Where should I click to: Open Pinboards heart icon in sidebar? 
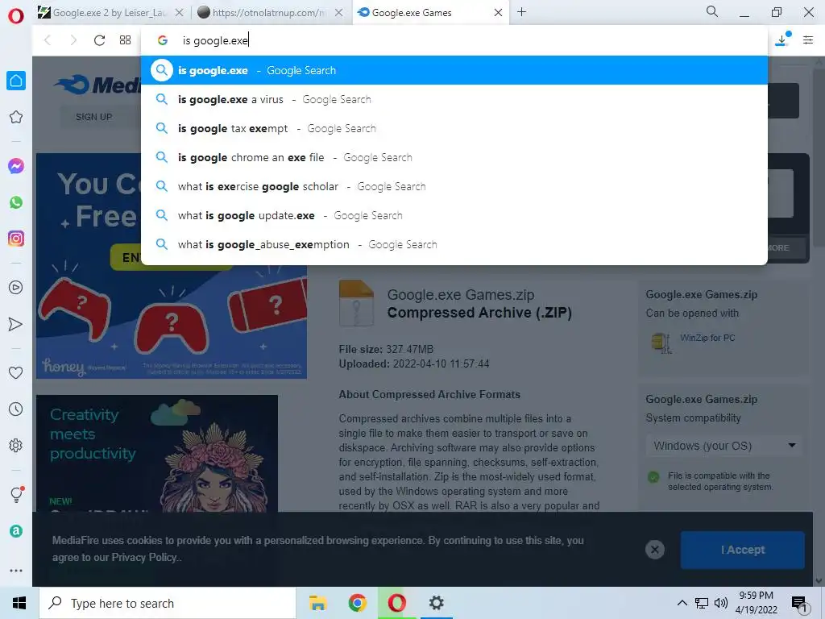(x=16, y=372)
